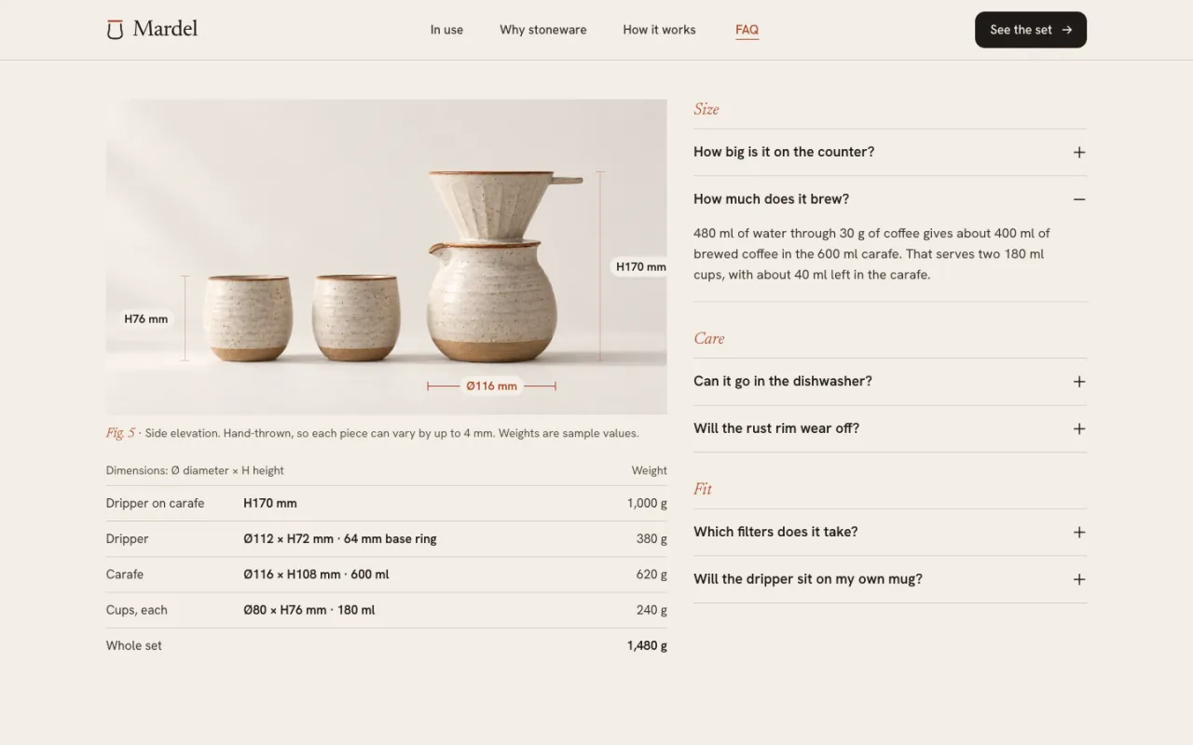The image size is (1193, 745).
Task: Collapse 'How much does it brew?' answer
Action: tap(890, 199)
